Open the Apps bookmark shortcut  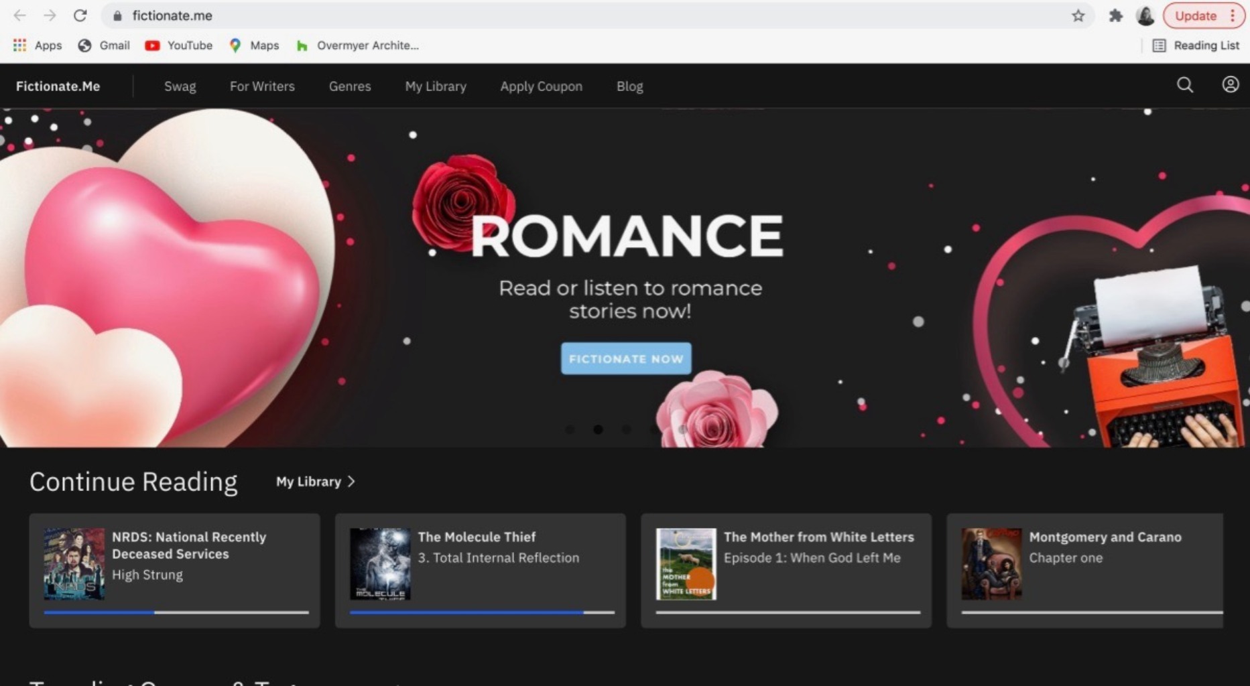coord(38,45)
